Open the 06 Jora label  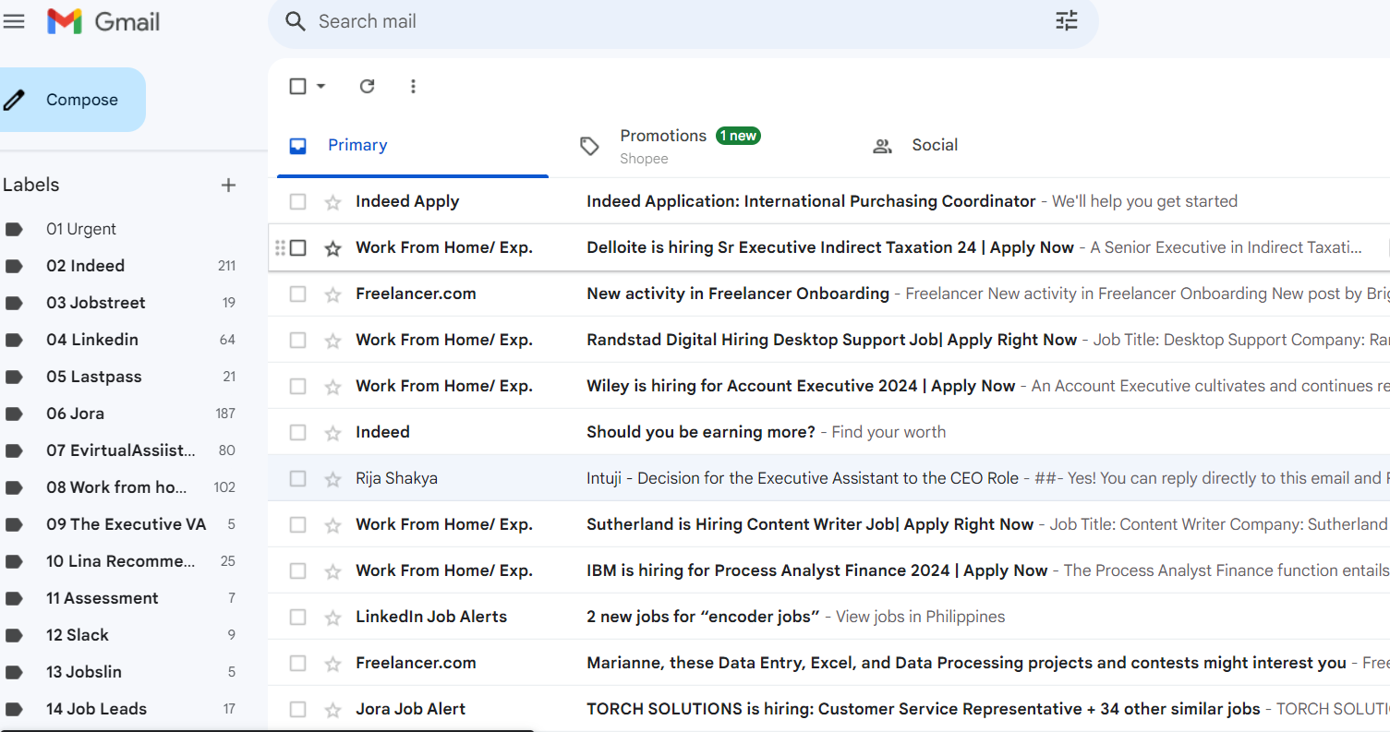click(x=75, y=414)
